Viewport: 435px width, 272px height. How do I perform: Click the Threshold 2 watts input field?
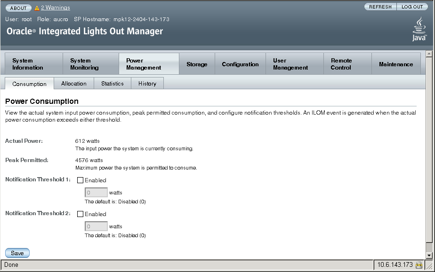(x=96, y=226)
